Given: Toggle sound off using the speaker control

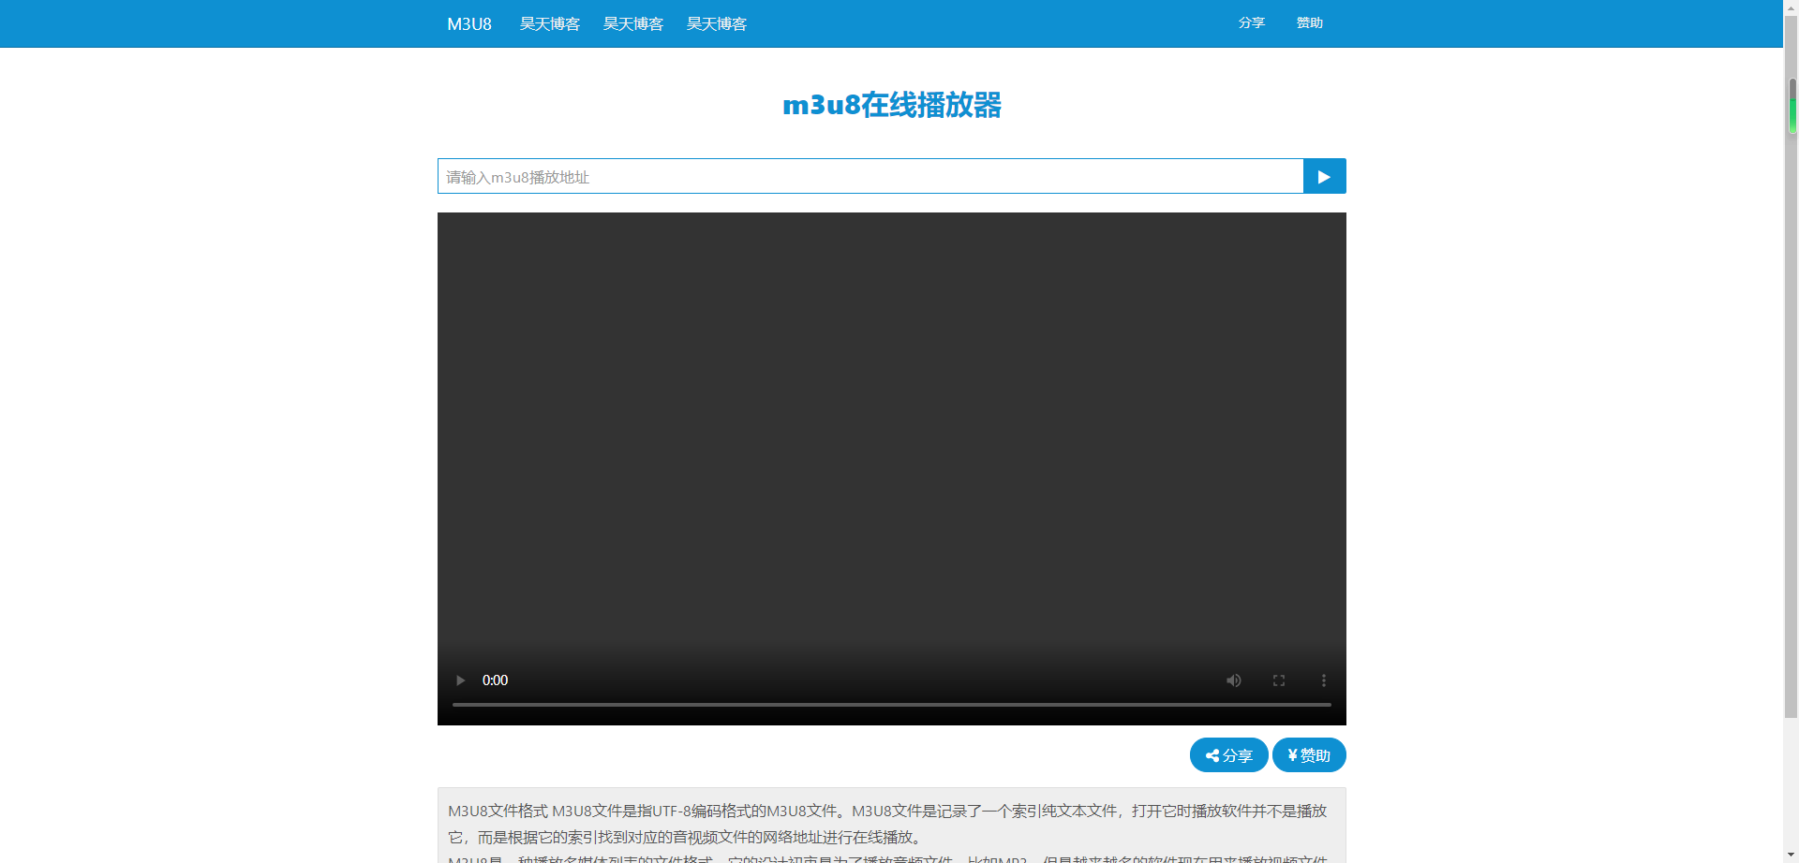Looking at the screenshot, I should coord(1233,680).
